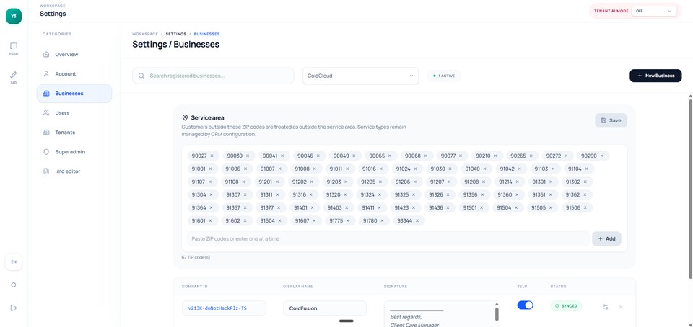The width and height of the screenshot is (693, 327).
Task: Remove ZIP code 90039
Action: pos(248,156)
